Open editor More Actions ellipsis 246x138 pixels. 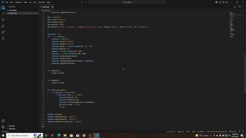[243, 7]
